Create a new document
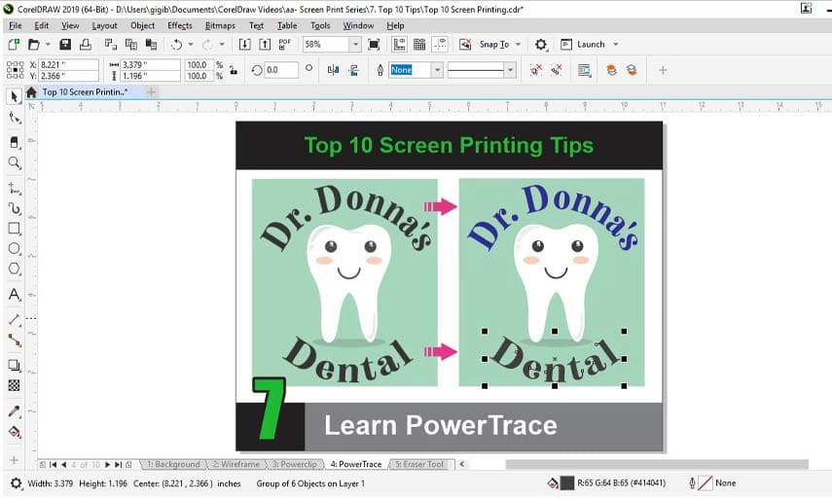The image size is (832, 499). click(14, 45)
